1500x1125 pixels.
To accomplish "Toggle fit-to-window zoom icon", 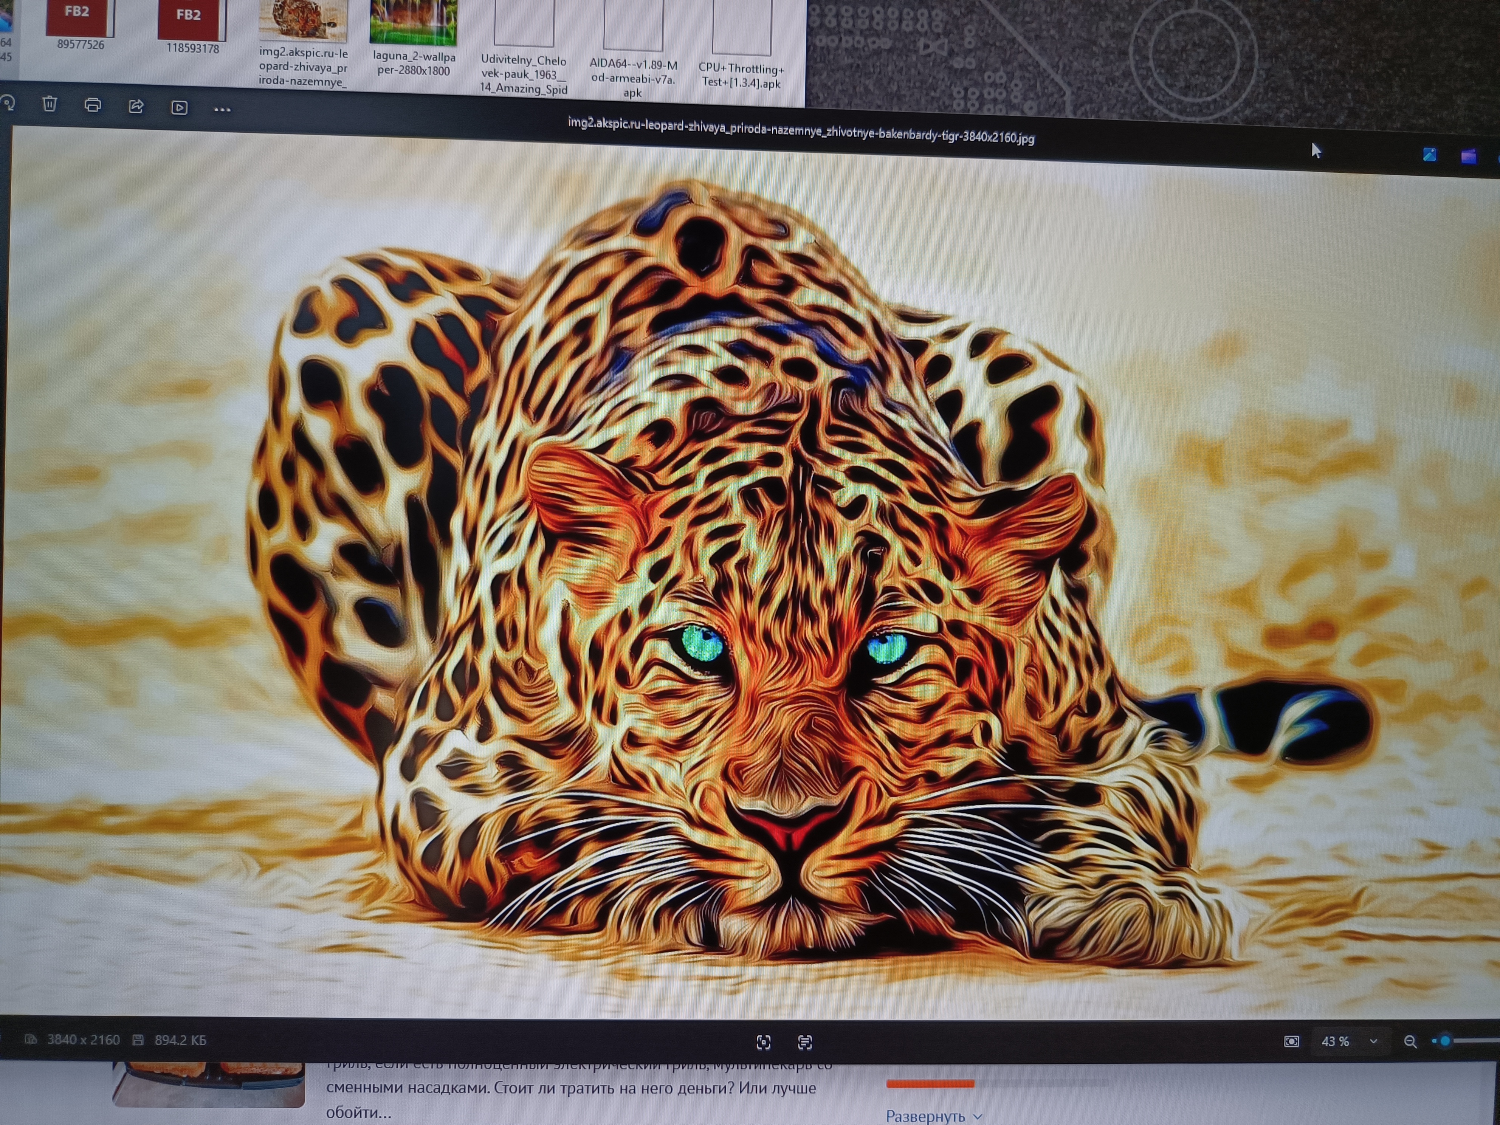I will click(1291, 1041).
